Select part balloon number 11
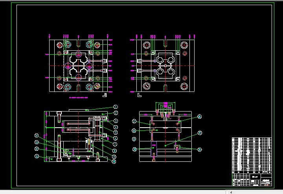 coord(37,156)
